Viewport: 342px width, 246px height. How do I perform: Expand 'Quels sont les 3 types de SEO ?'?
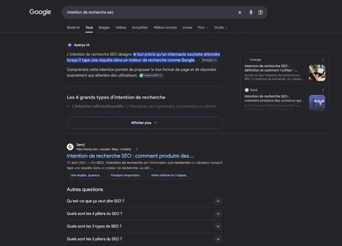pos(145,226)
